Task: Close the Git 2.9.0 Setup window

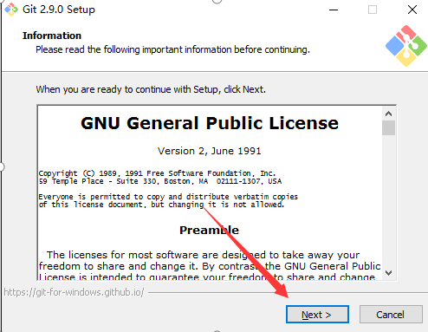Action: click(x=412, y=10)
